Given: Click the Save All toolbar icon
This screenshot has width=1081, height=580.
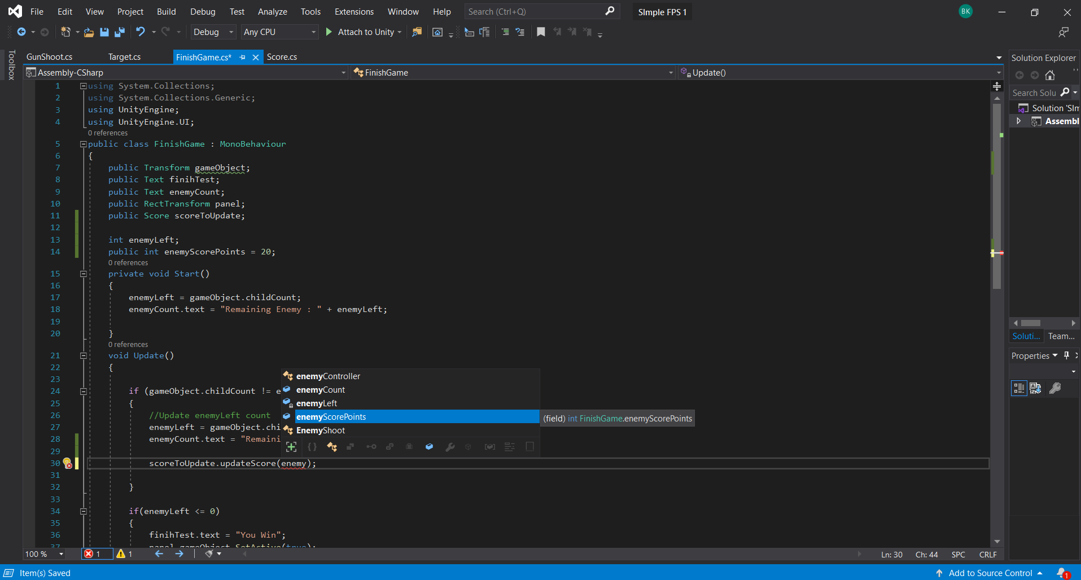Looking at the screenshot, I should pos(119,32).
